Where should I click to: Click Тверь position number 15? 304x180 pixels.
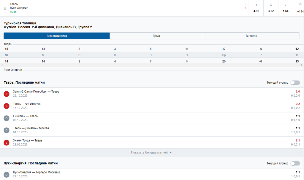coord(7,49)
